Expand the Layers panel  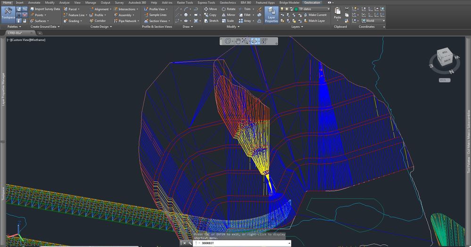tap(297, 27)
